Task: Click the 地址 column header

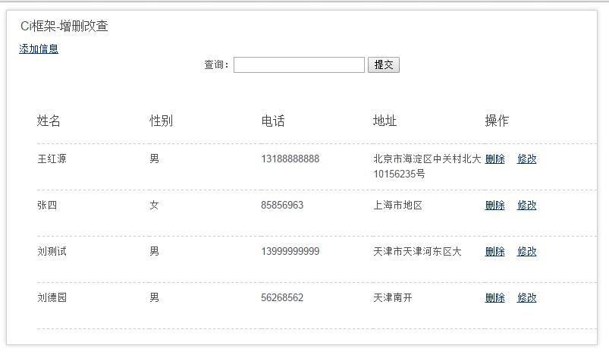Action: (385, 121)
